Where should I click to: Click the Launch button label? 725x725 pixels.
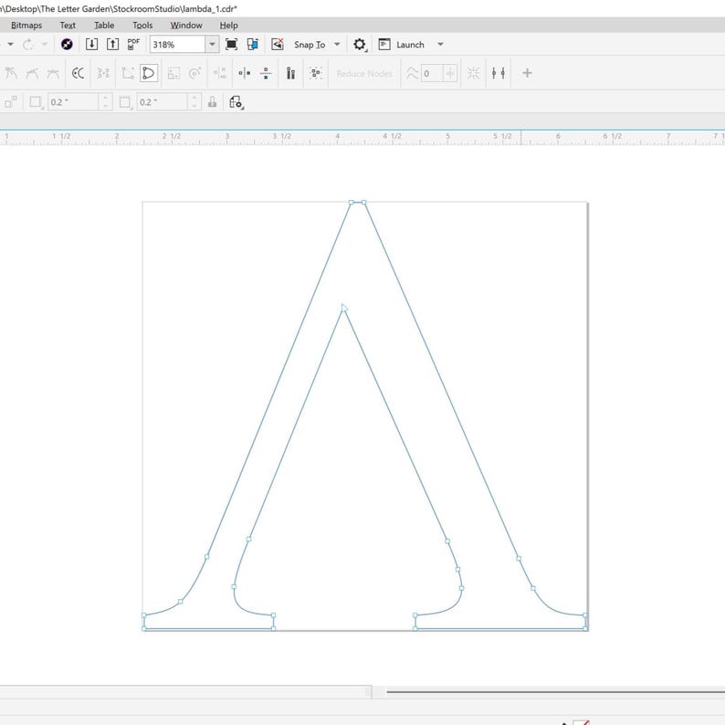(410, 45)
